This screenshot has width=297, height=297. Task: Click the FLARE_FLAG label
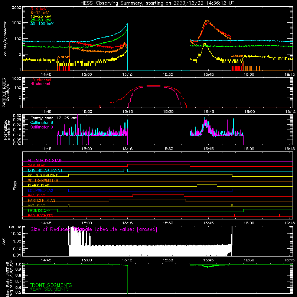pos(39,185)
